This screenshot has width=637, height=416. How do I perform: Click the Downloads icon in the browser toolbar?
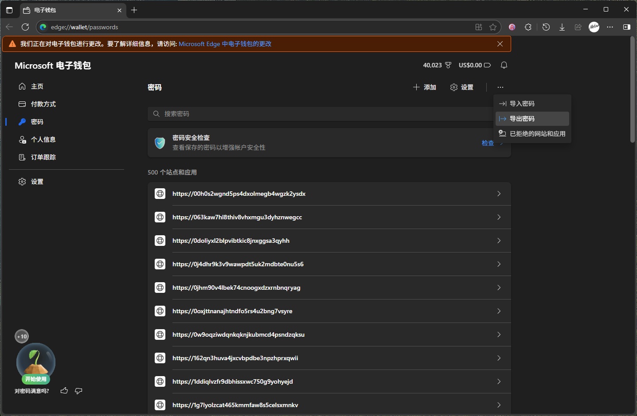(562, 27)
